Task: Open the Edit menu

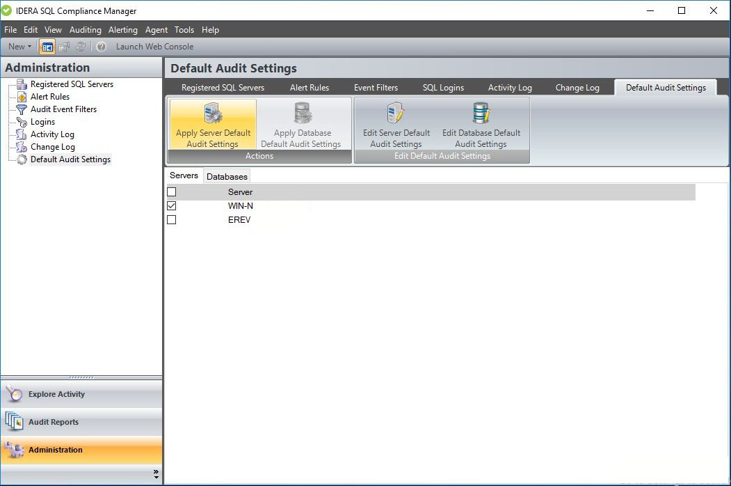Action: coord(31,30)
